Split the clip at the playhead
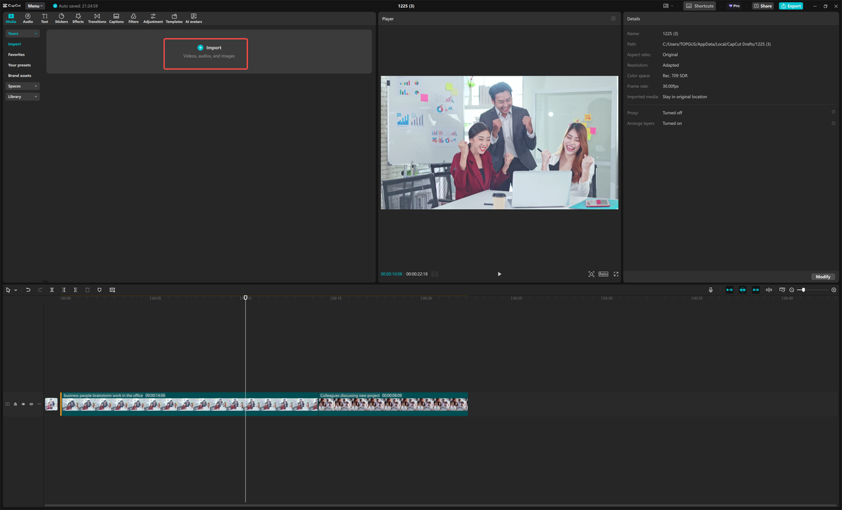This screenshot has width=842, height=510. tap(52, 290)
